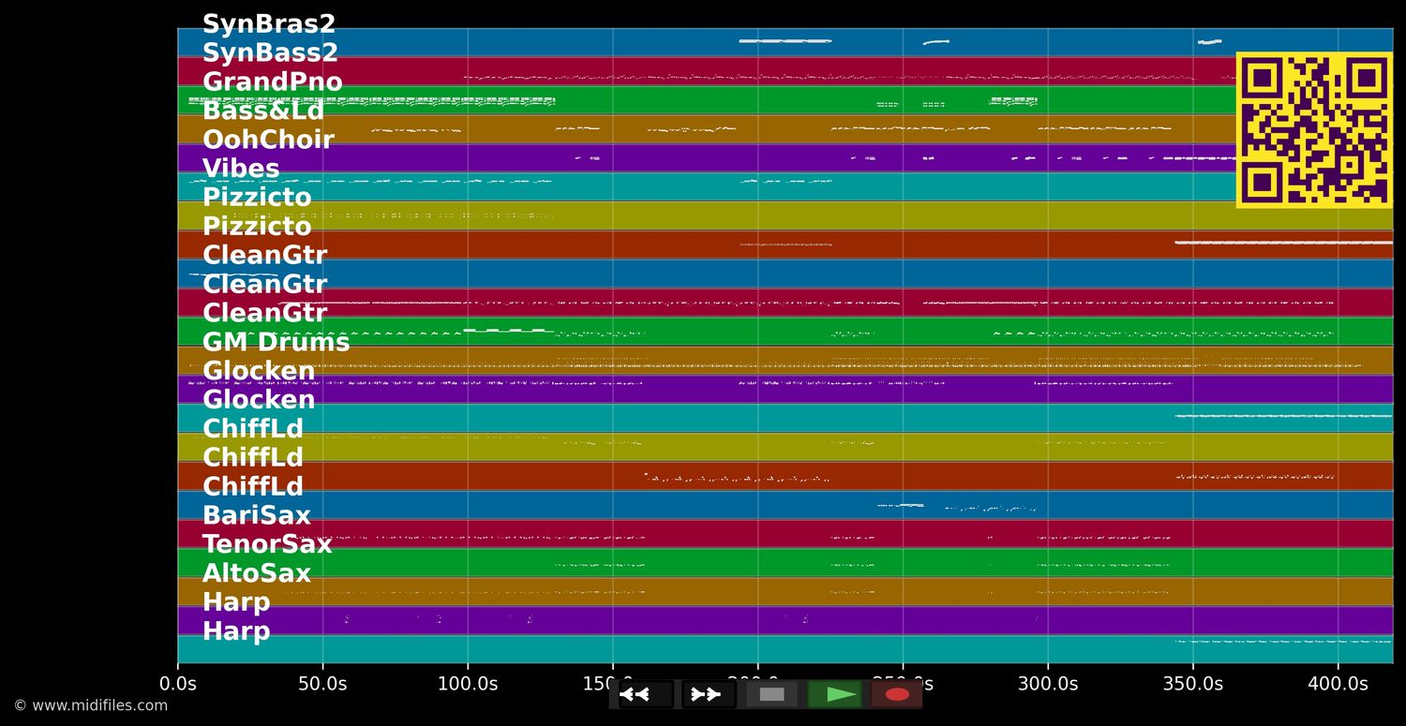Viewport: 1406px width, 726px height.
Task: Open the www.midifiles.com copyright link
Action: [91, 705]
